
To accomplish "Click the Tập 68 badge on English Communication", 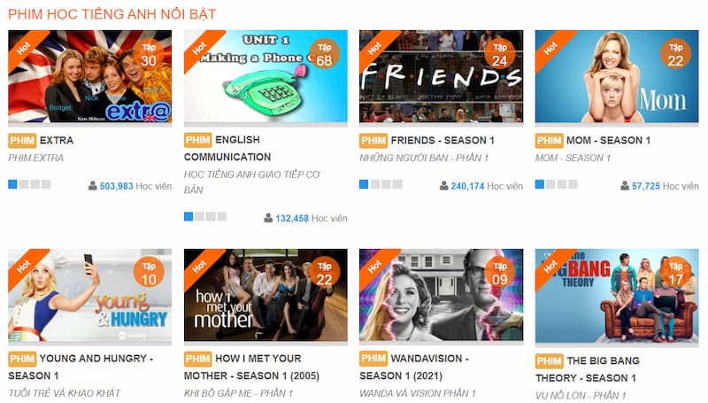I will (x=324, y=55).
